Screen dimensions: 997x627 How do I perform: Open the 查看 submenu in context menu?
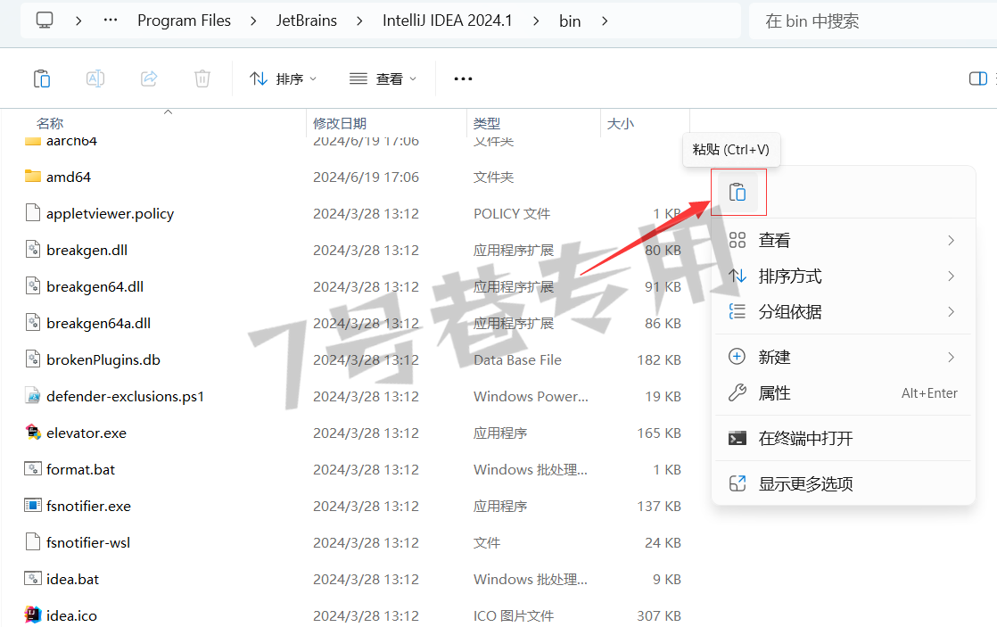843,241
